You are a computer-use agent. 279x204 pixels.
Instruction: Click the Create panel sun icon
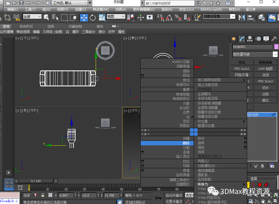234,39
